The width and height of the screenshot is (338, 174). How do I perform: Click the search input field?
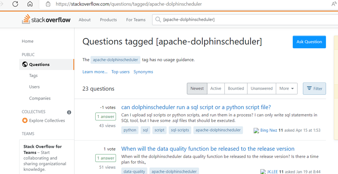(245, 20)
